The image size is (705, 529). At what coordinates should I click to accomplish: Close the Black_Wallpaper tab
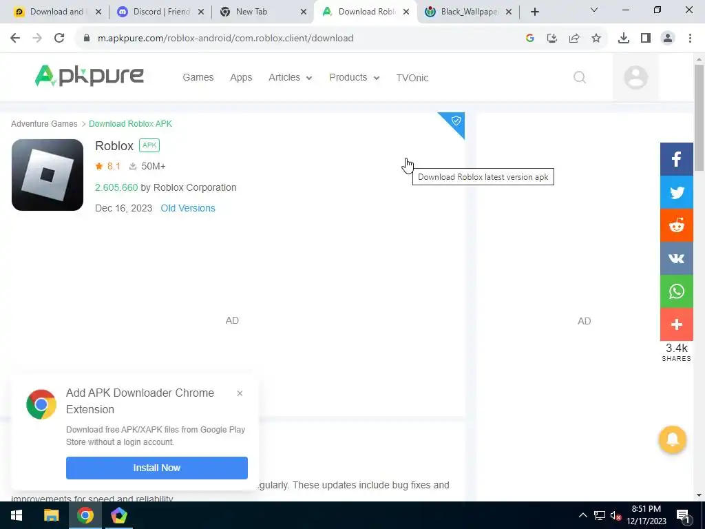[509, 12]
